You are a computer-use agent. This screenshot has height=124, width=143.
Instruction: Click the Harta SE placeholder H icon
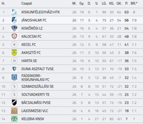coord(14,61)
